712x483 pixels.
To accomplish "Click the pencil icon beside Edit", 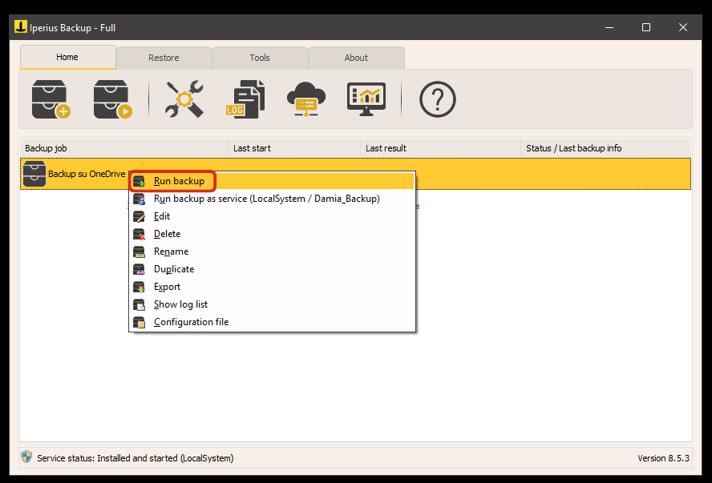I will point(139,217).
